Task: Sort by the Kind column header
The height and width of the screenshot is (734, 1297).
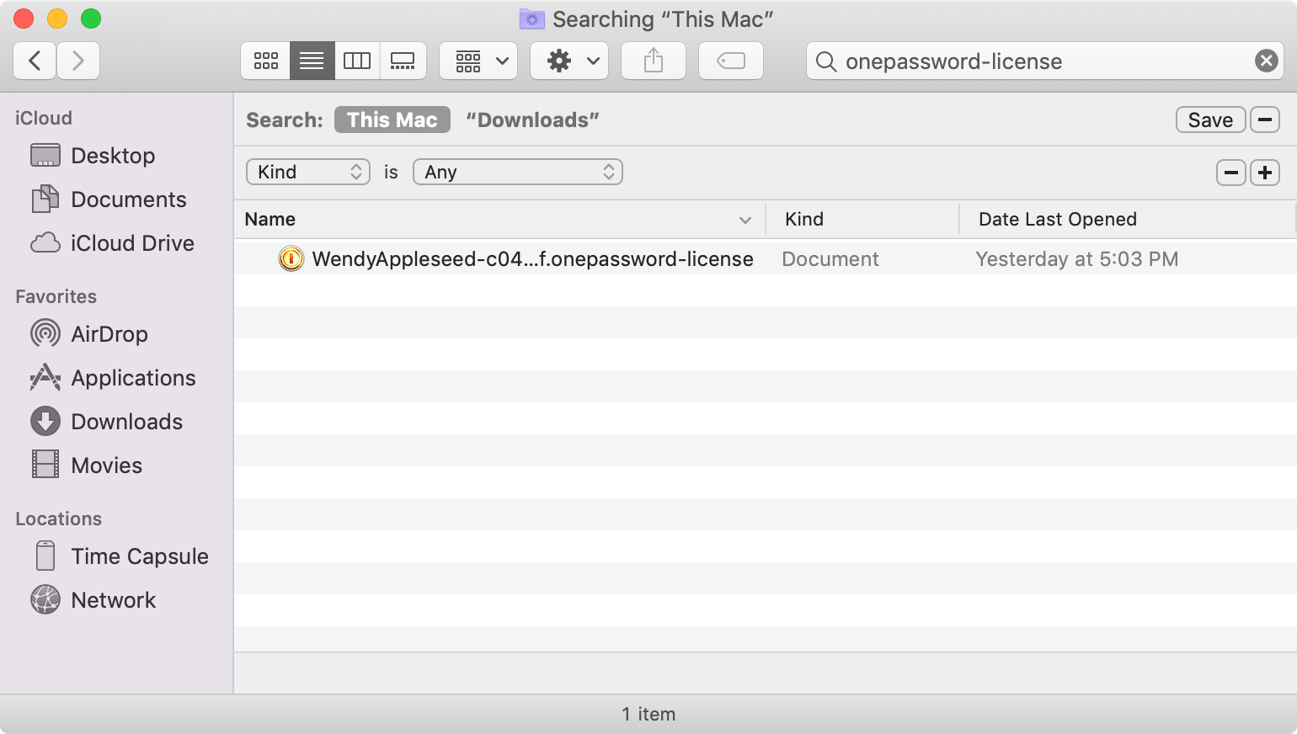Action: [x=862, y=219]
